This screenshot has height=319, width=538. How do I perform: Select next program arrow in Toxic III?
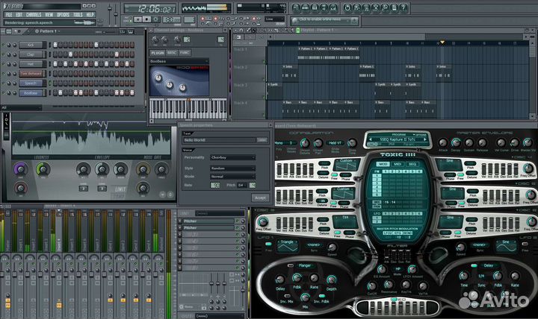425,139
